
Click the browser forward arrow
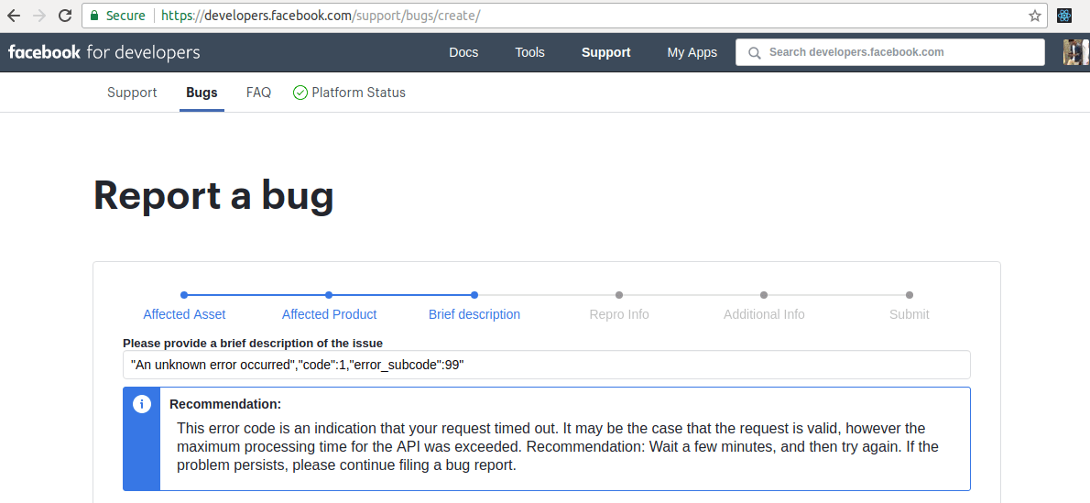click(39, 16)
